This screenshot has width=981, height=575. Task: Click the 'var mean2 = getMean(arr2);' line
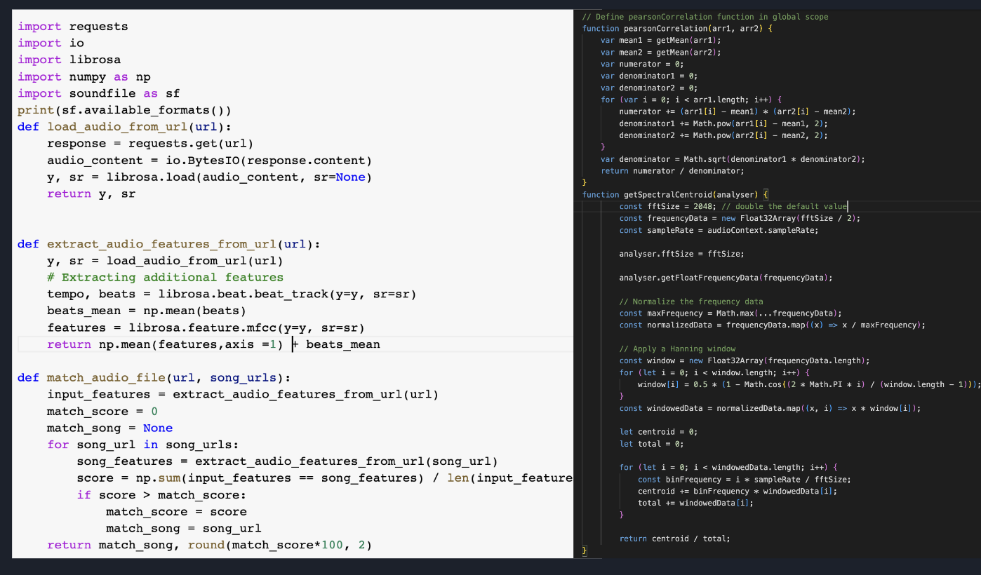(x=661, y=53)
